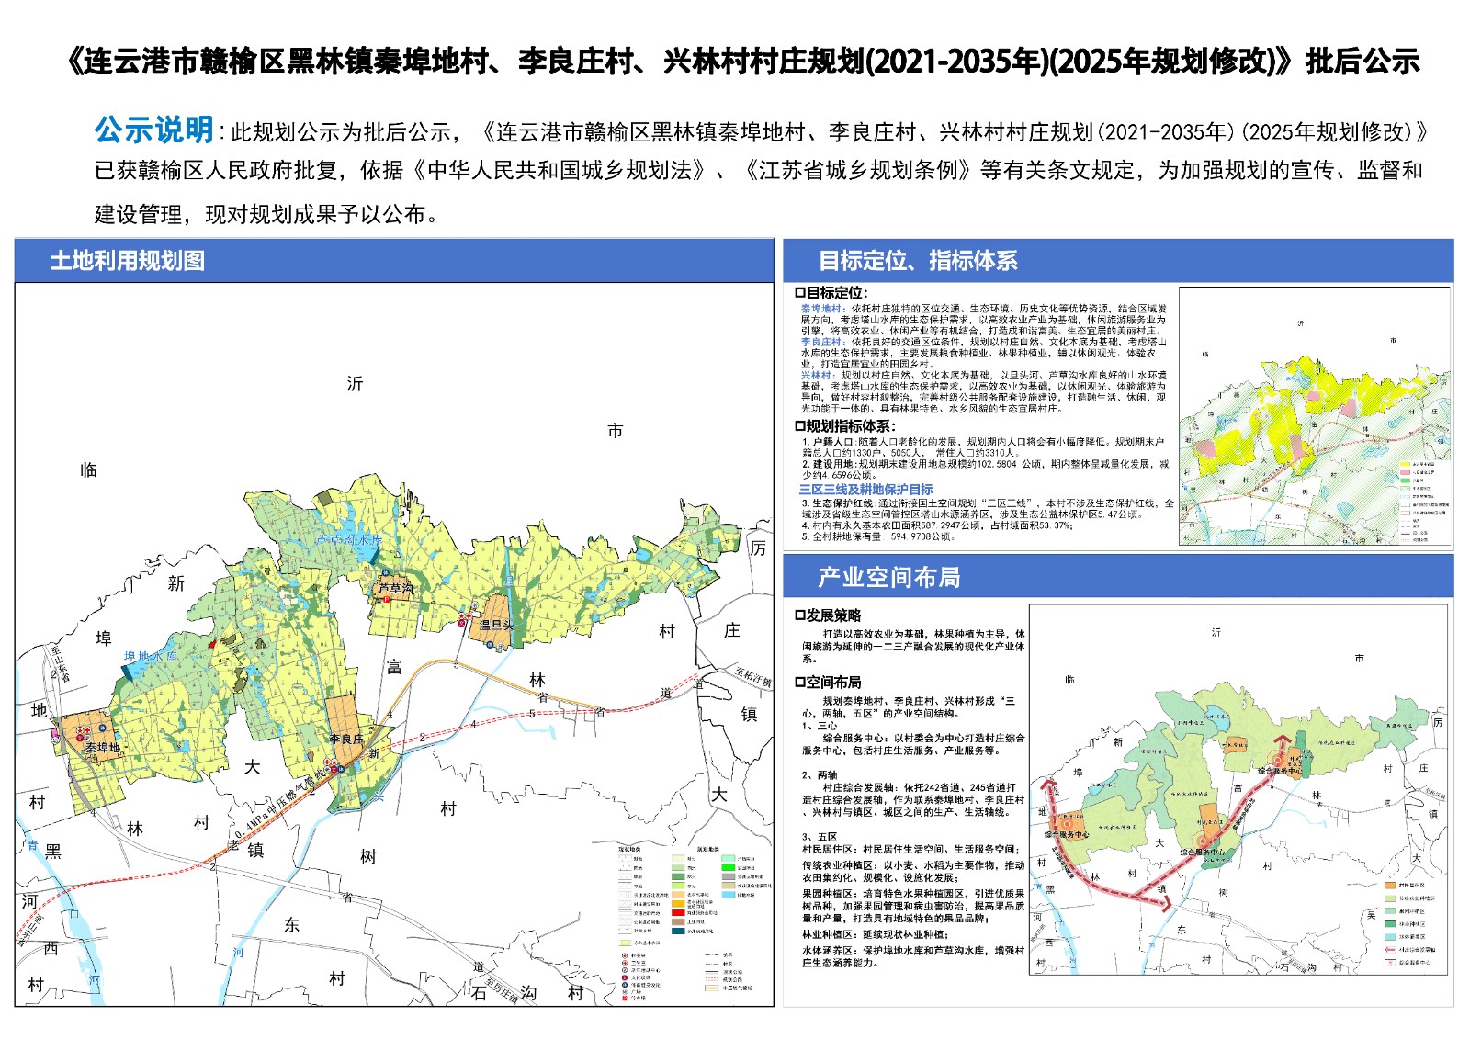Click the village committee icon in land use legend
This screenshot has height=1039, width=1470.
[625, 955]
